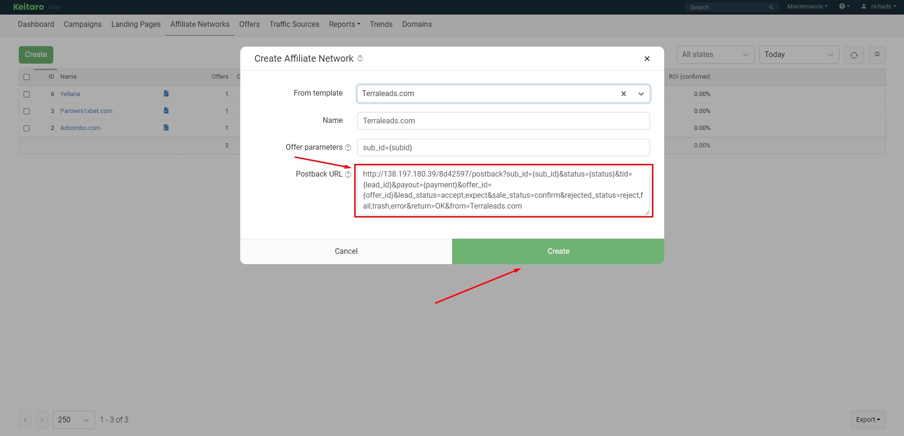The width and height of the screenshot is (904, 436).
Task: Click help icon beside Offer parameters
Action: [x=348, y=147]
